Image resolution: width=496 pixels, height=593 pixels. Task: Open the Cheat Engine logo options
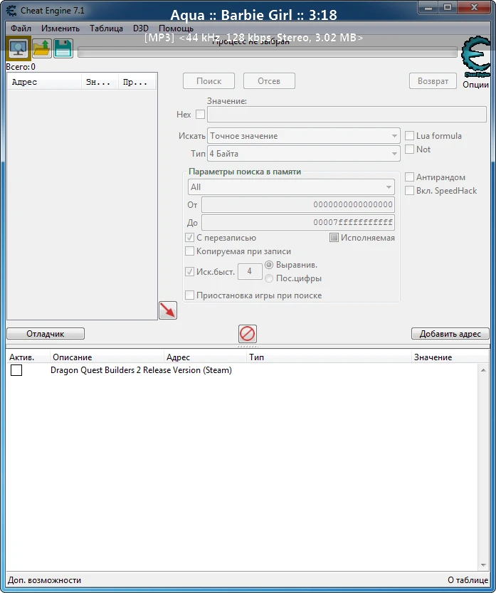pos(475,57)
